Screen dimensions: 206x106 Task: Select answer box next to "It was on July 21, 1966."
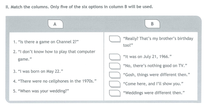(115, 57)
